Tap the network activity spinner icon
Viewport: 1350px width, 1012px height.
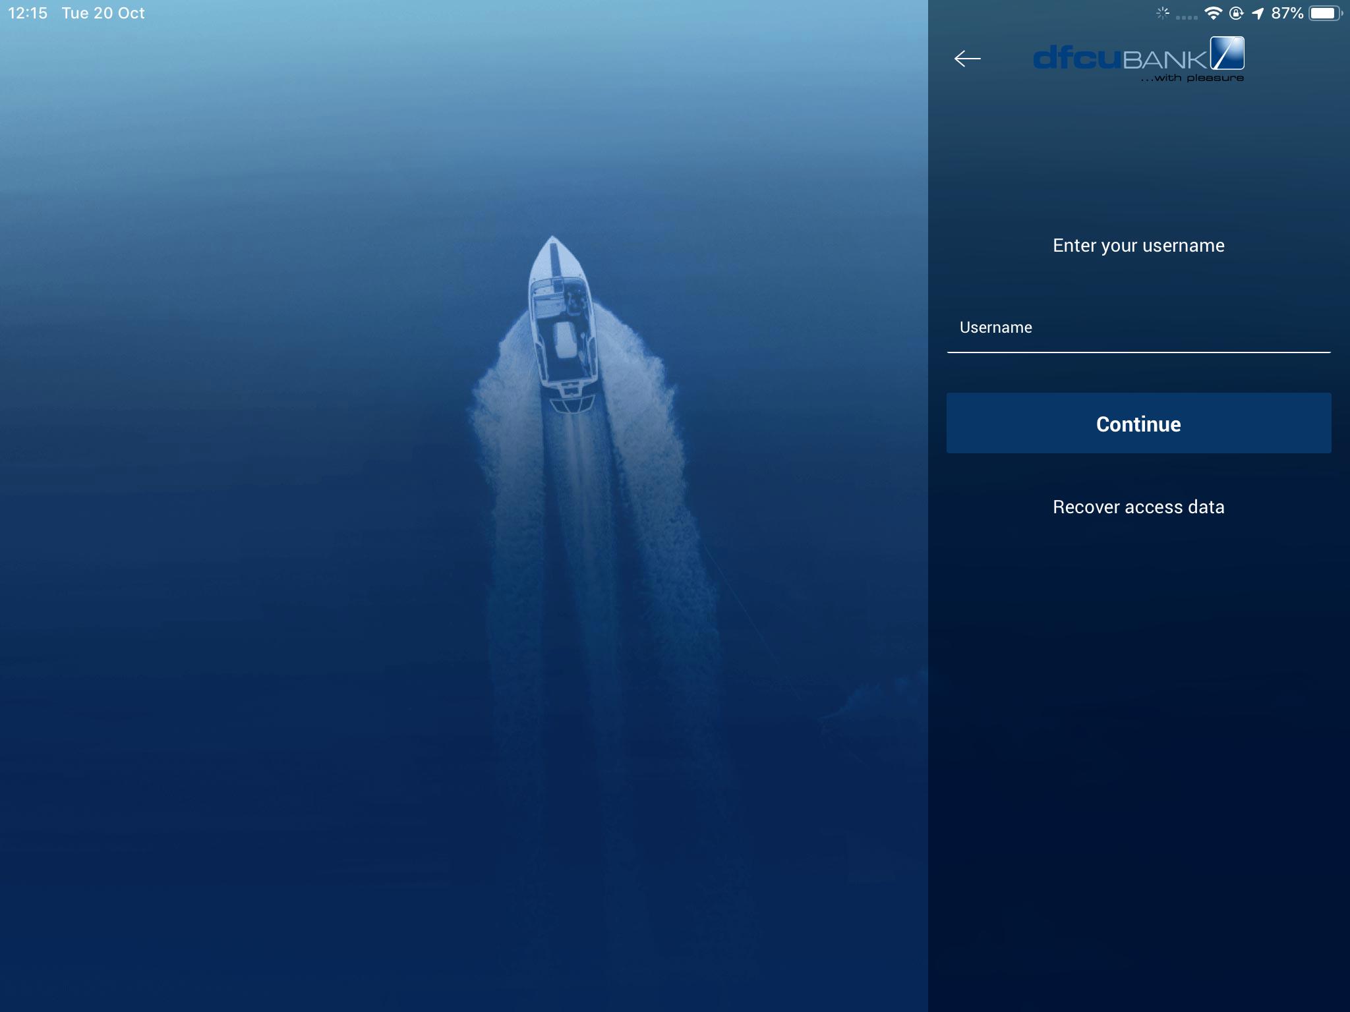point(1163,13)
